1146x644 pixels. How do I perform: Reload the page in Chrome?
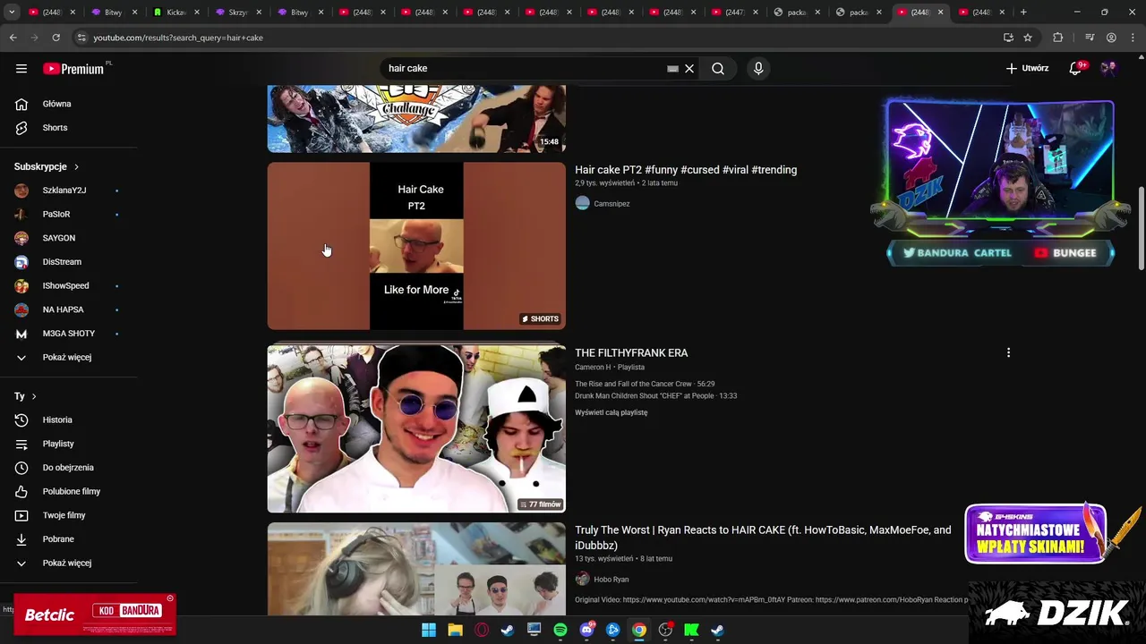click(x=56, y=38)
